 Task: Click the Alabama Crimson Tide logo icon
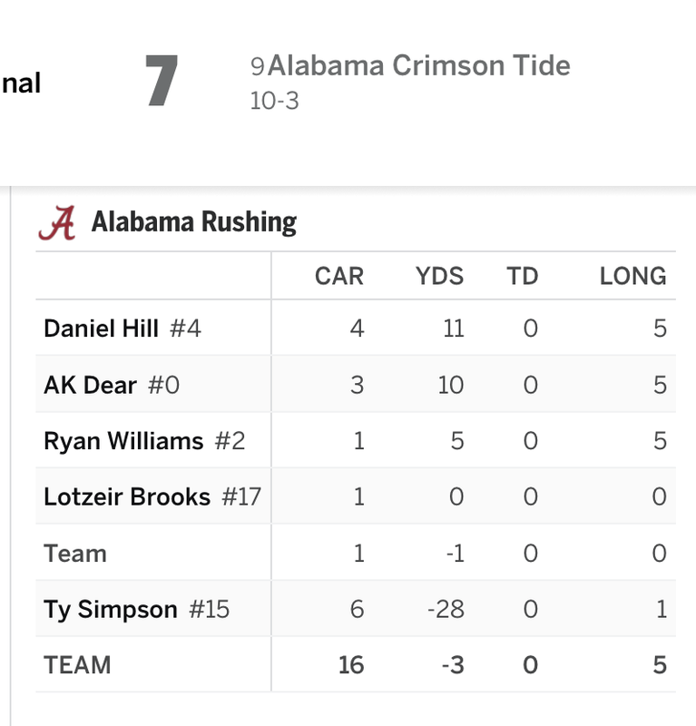pos(56,222)
